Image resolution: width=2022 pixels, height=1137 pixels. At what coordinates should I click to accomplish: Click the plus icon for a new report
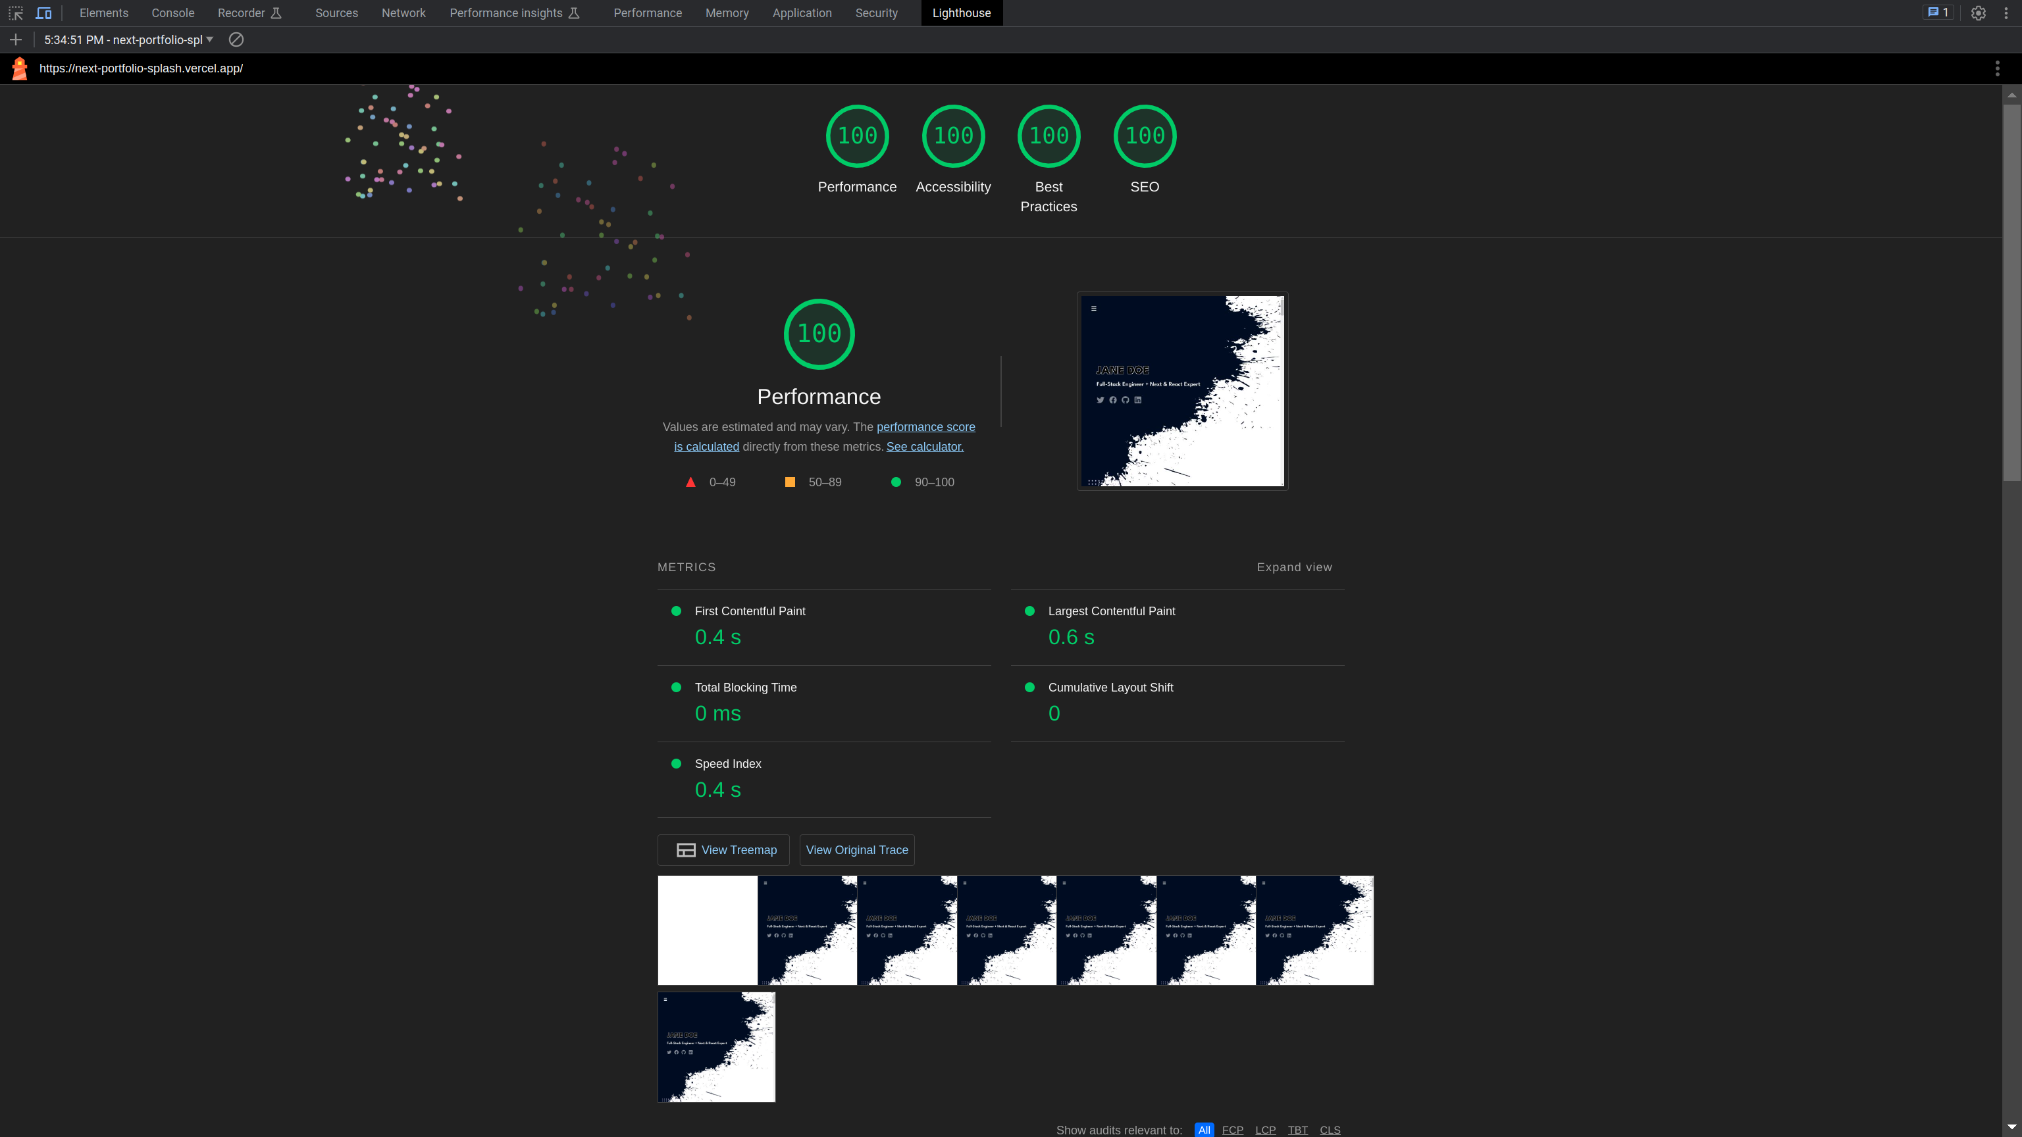tap(16, 40)
